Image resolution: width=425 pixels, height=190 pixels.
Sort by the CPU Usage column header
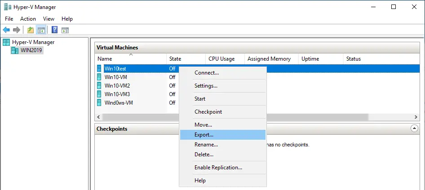coord(225,58)
